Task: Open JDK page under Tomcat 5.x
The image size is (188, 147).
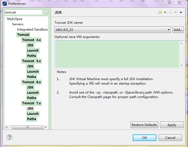Action: click(x=30, y=66)
